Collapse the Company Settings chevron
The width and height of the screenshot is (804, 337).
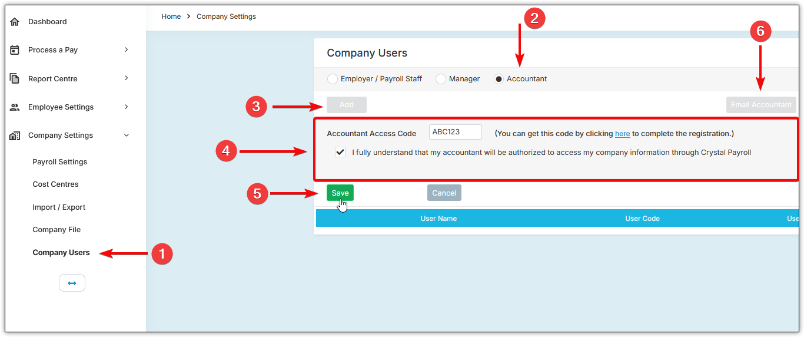point(126,136)
